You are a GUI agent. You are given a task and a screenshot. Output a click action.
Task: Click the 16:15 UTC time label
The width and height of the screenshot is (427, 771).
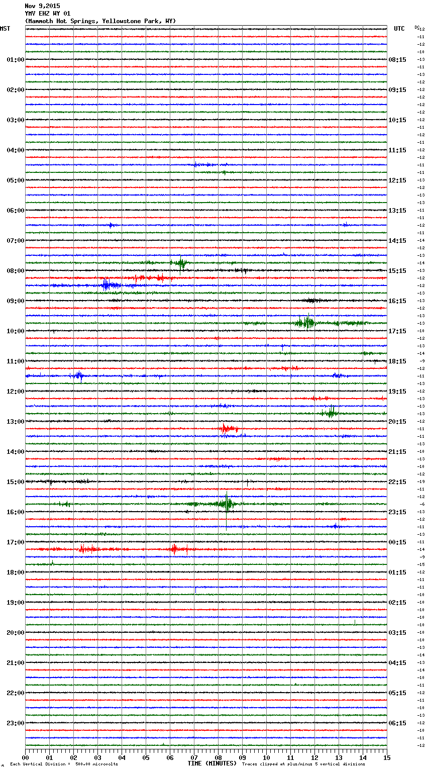tap(397, 301)
